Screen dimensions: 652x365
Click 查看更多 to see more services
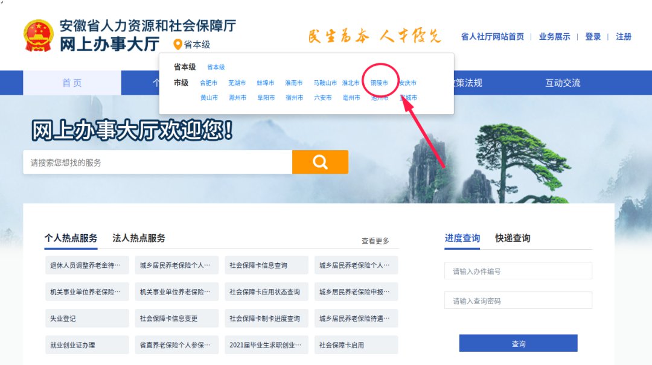click(x=375, y=241)
